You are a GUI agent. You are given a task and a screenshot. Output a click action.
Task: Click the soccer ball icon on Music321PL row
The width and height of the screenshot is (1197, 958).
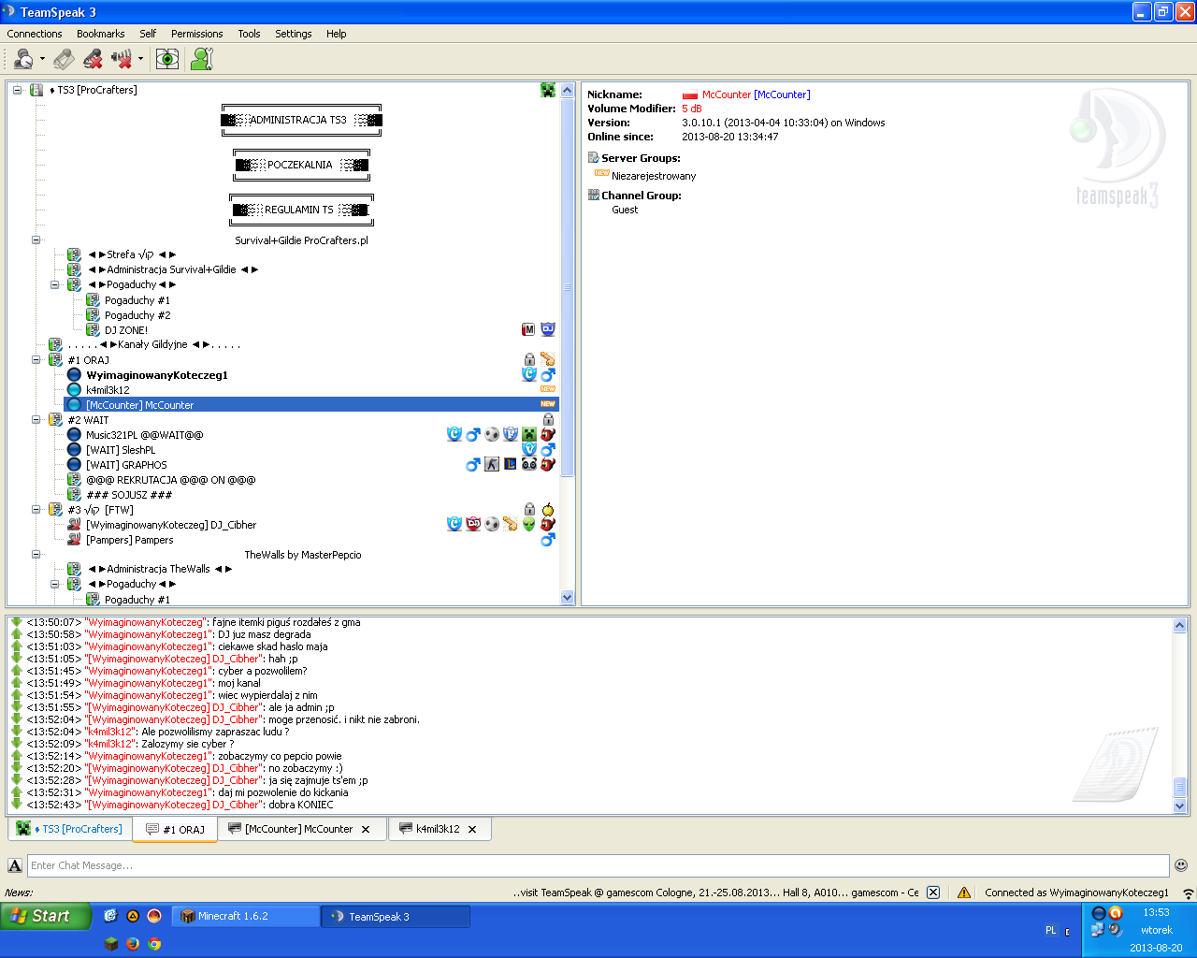pyautogui.click(x=492, y=434)
